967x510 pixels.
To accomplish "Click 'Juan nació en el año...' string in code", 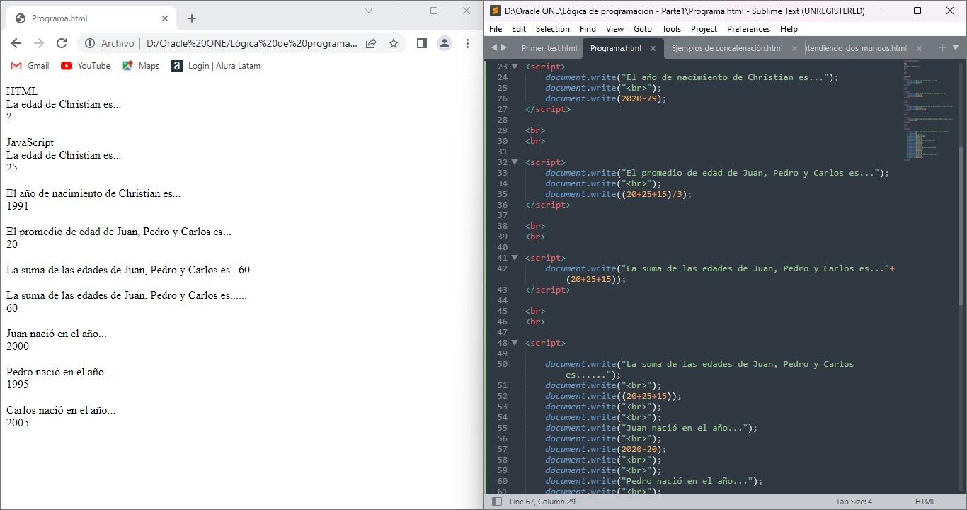I will click(684, 428).
